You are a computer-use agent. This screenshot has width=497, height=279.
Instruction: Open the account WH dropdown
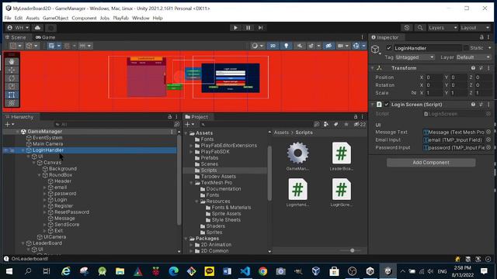tap(19, 28)
